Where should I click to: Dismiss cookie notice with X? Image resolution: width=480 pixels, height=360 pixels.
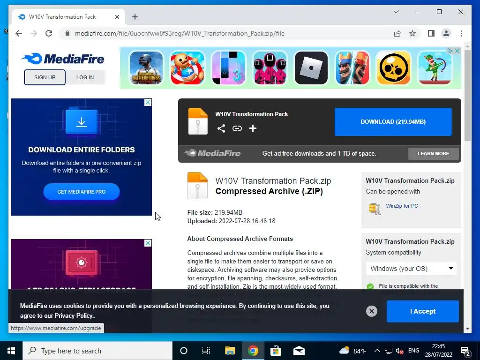coord(372,311)
